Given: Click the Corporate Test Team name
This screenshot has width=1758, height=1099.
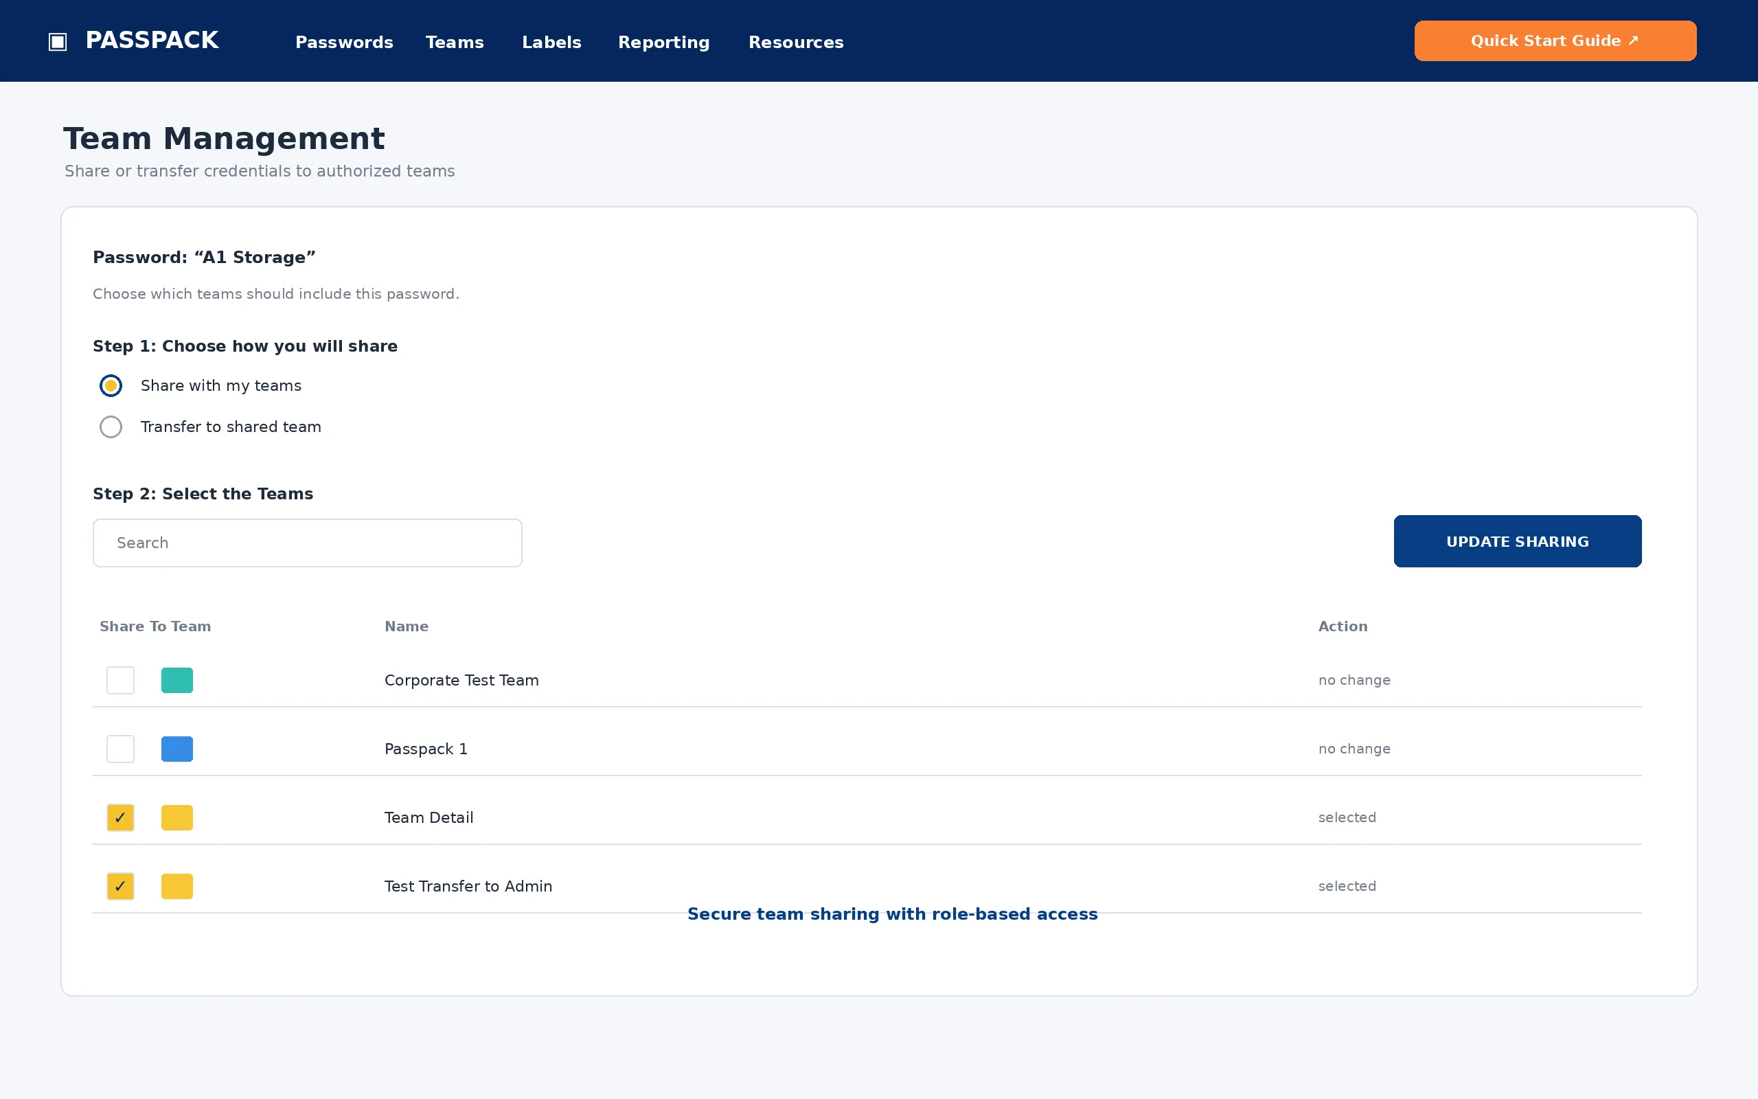Looking at the screenshot, I should pyautogui.click(x=461, y=680).
